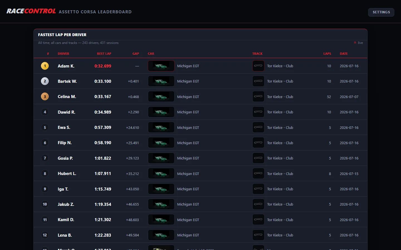
Task: Open Ewa S.'s car thumbnail
Action: click(x=161, y=127)
